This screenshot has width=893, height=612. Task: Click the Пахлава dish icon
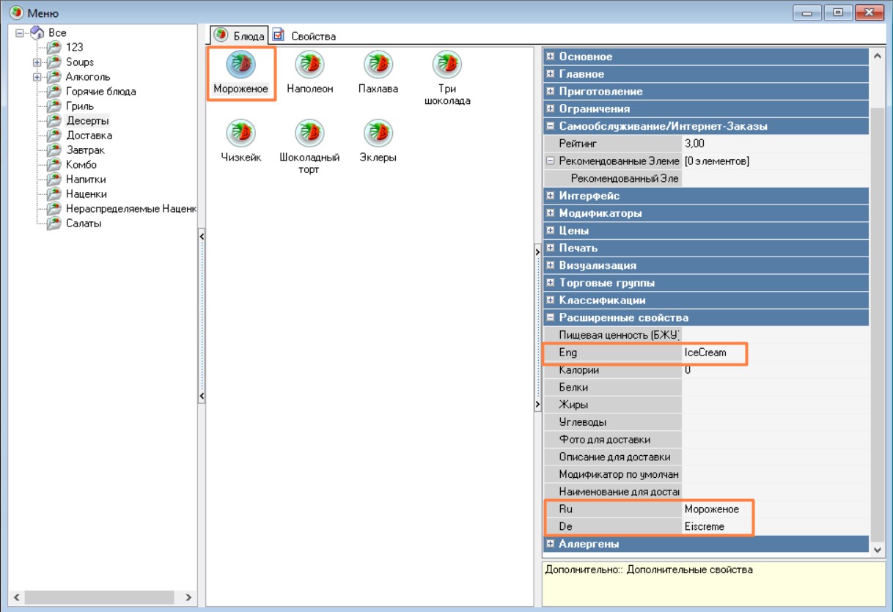coord(378,65)
